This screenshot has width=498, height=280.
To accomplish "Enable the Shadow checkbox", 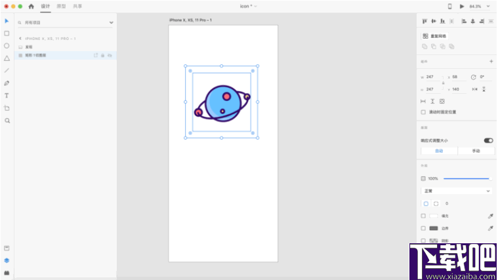I will click(423, 241).
